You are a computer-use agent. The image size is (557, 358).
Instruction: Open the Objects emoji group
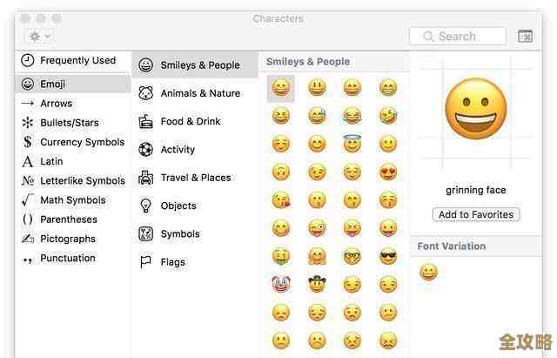[178, 206]
